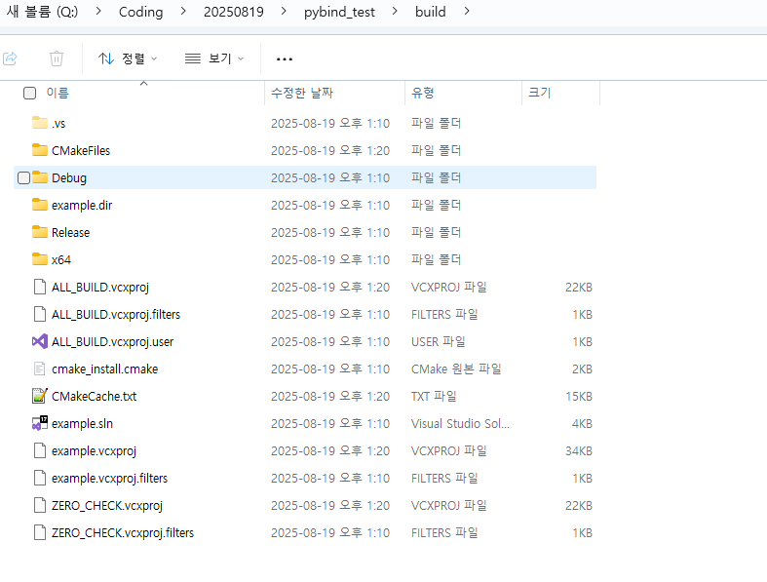The image size is (767, 582).
Task: Sort by the 유형 column header
Action: pyautogui.click(x=423, y=93)
